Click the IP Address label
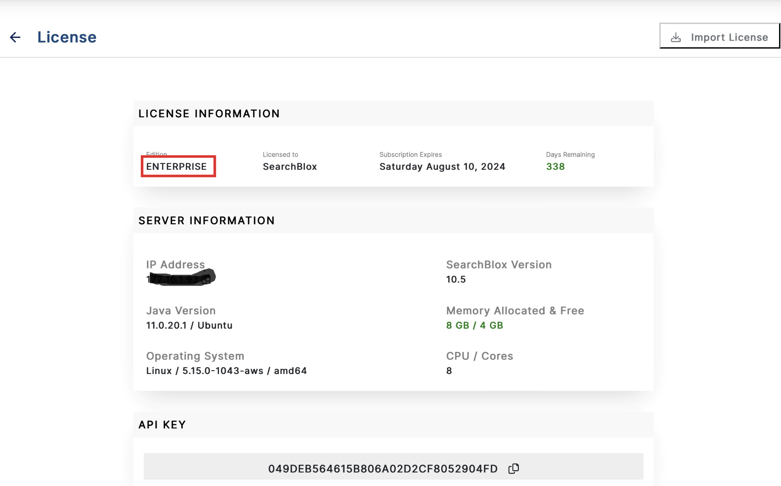 click(175, 265)
